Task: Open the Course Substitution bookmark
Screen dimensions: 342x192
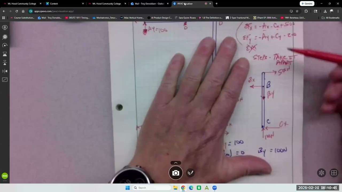Action: click(22, 18)
